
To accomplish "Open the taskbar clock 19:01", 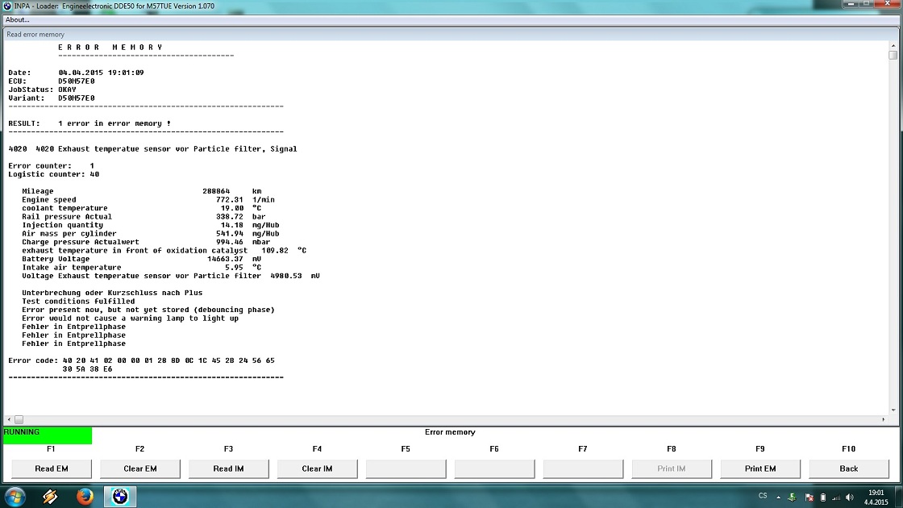I will click(876, 497).
